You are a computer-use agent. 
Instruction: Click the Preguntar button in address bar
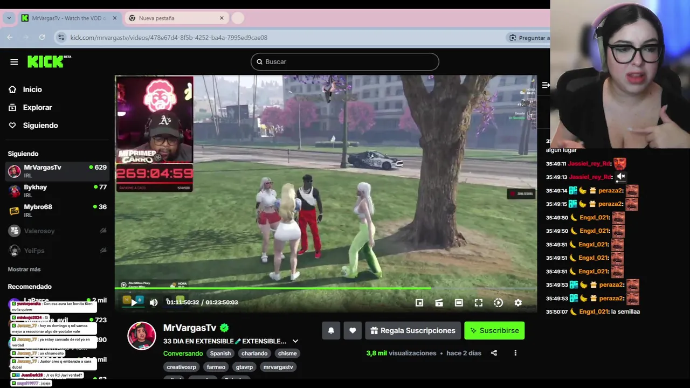[x=528, y=38]
